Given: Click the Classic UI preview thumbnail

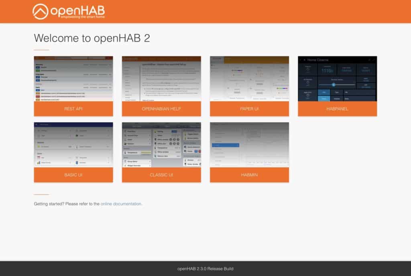Looking at the screenshot, I should click(161, 145).
